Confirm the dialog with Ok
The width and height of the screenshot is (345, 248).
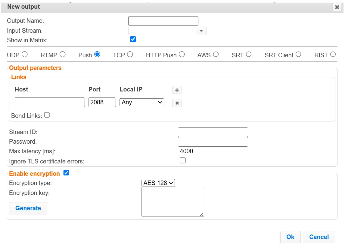(x=291, y=237)
